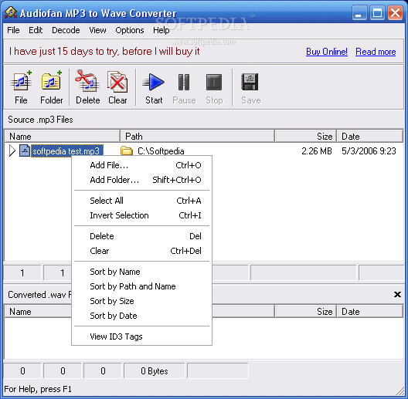Click the converted list Name column header
Viewport: 408px width, 399px height.
pyautogui.click(x=38, y=311)
